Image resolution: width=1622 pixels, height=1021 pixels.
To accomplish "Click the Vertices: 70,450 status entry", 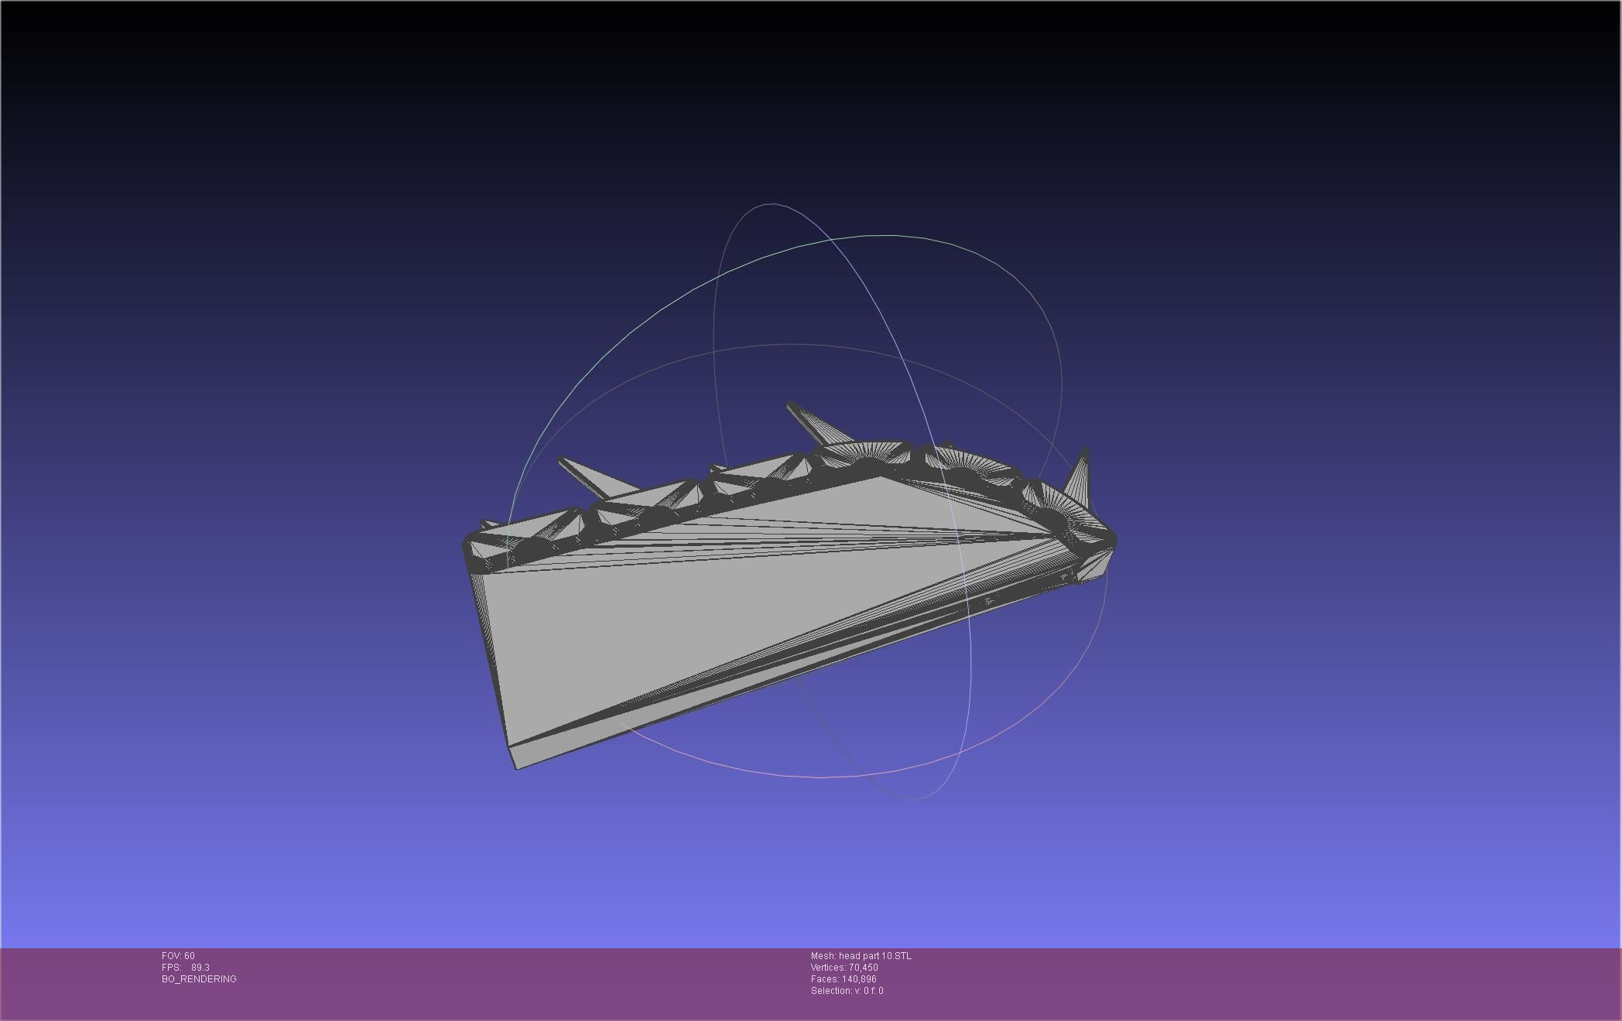I will pos(844,968).
